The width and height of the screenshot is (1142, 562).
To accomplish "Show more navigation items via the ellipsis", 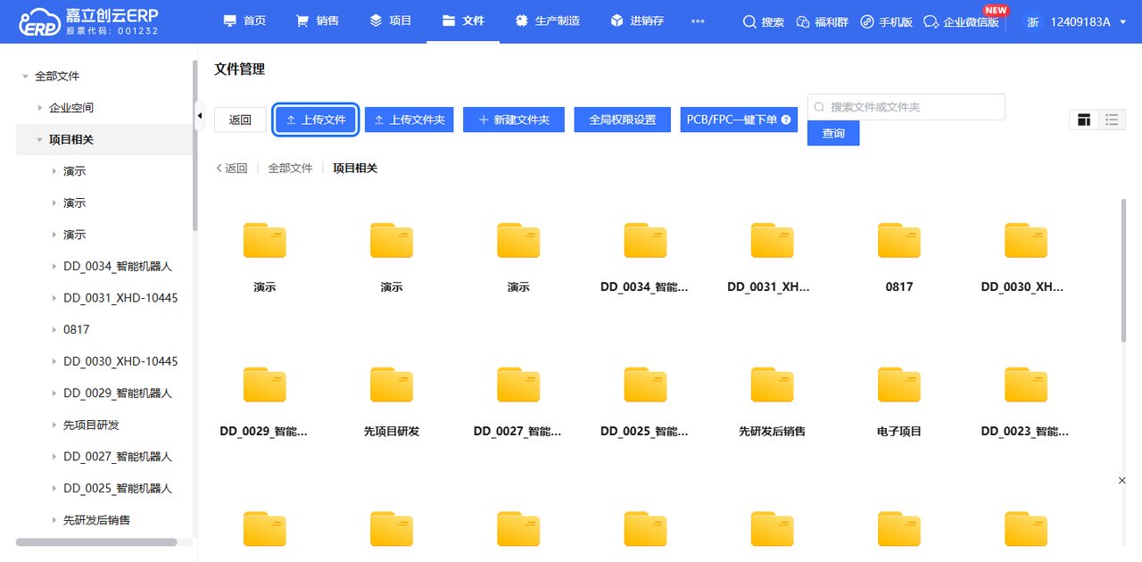I will coord(698,21).
